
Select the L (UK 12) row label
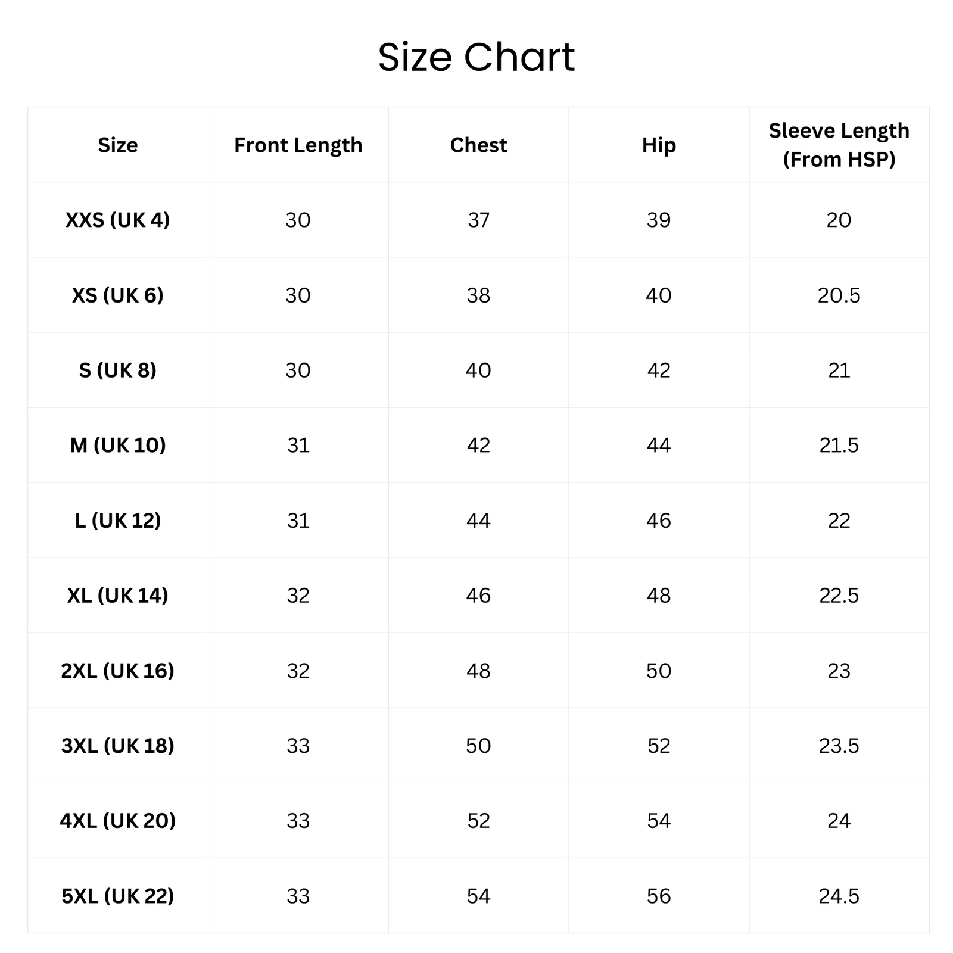(x=118, y=521)
